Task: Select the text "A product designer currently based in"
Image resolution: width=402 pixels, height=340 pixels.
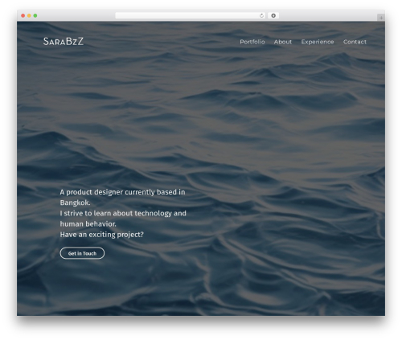Action: pos(122,192)
